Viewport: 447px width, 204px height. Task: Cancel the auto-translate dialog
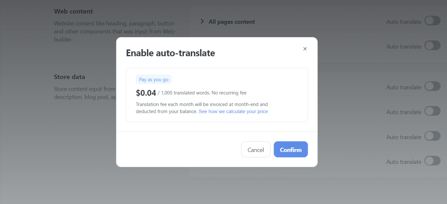pos(256,149)
